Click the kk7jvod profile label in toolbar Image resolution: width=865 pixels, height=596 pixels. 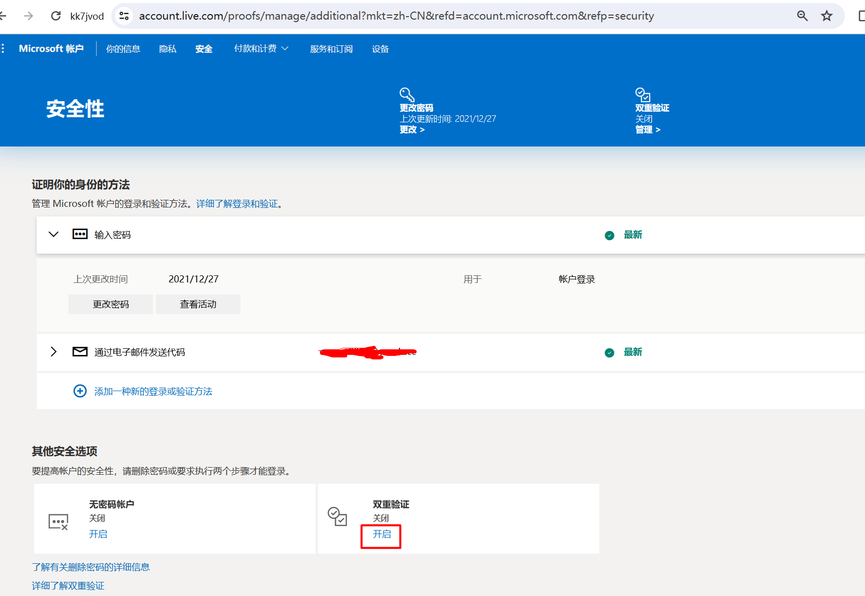coord(87,16)
